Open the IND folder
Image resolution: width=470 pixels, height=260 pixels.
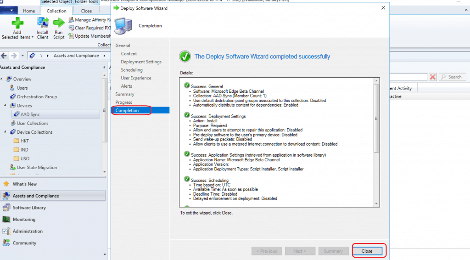point(24,150)
